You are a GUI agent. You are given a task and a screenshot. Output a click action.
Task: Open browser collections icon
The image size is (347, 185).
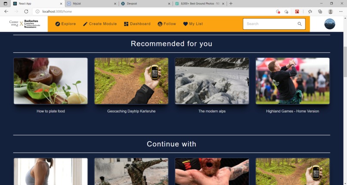tap(320, 12)
